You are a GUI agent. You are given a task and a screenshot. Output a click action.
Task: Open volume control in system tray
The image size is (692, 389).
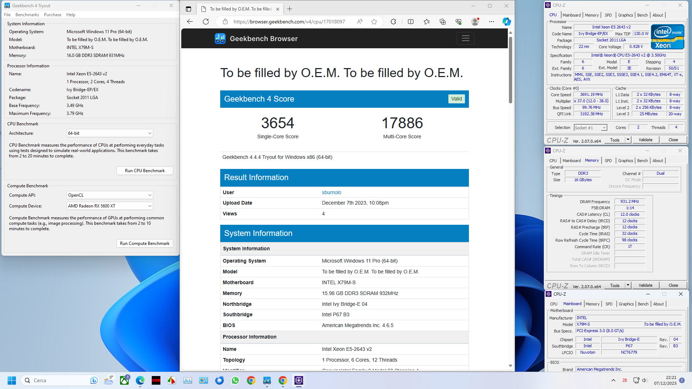[645, 380]
